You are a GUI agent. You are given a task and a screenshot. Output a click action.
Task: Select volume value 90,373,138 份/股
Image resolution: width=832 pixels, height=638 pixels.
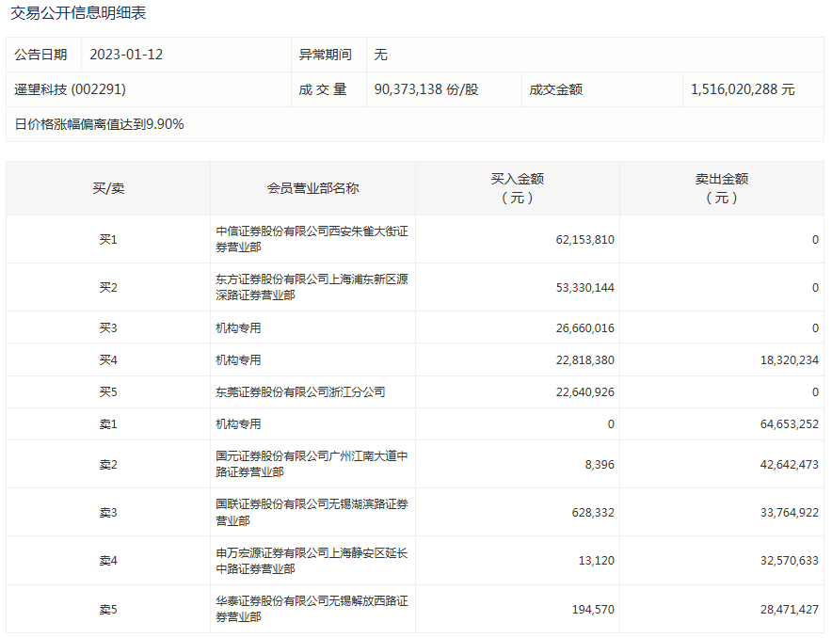click(x=426, y=89)
